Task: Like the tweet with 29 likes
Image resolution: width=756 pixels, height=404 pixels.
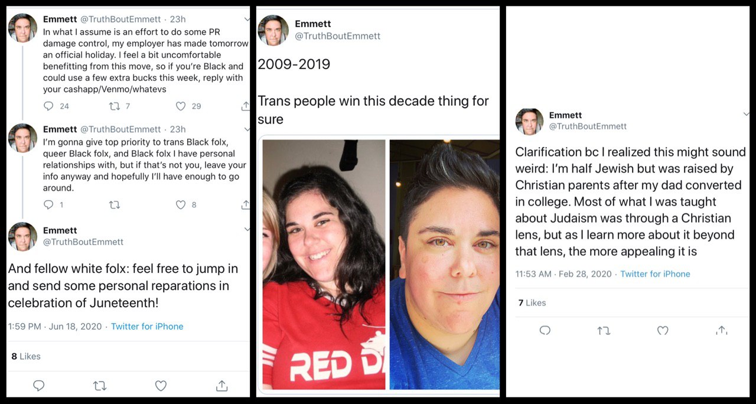Action: pos(181,106)
